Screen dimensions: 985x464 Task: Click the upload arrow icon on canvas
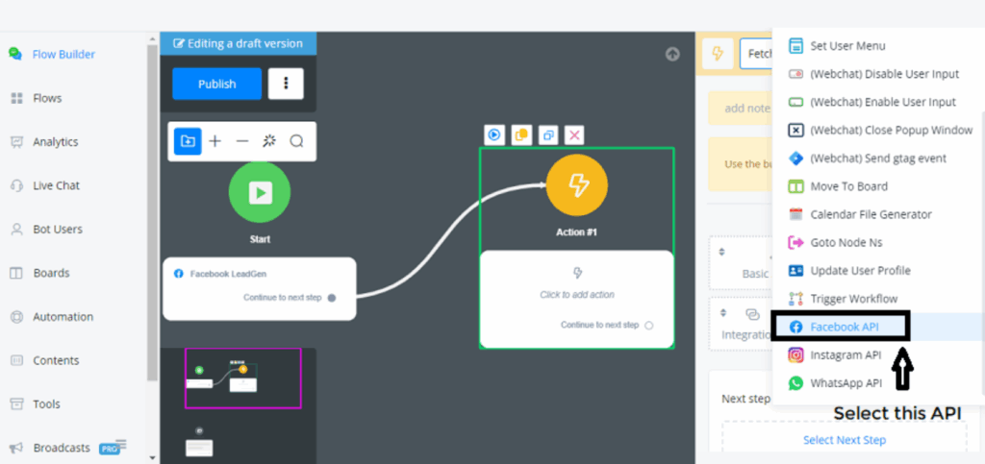(672, 55)
